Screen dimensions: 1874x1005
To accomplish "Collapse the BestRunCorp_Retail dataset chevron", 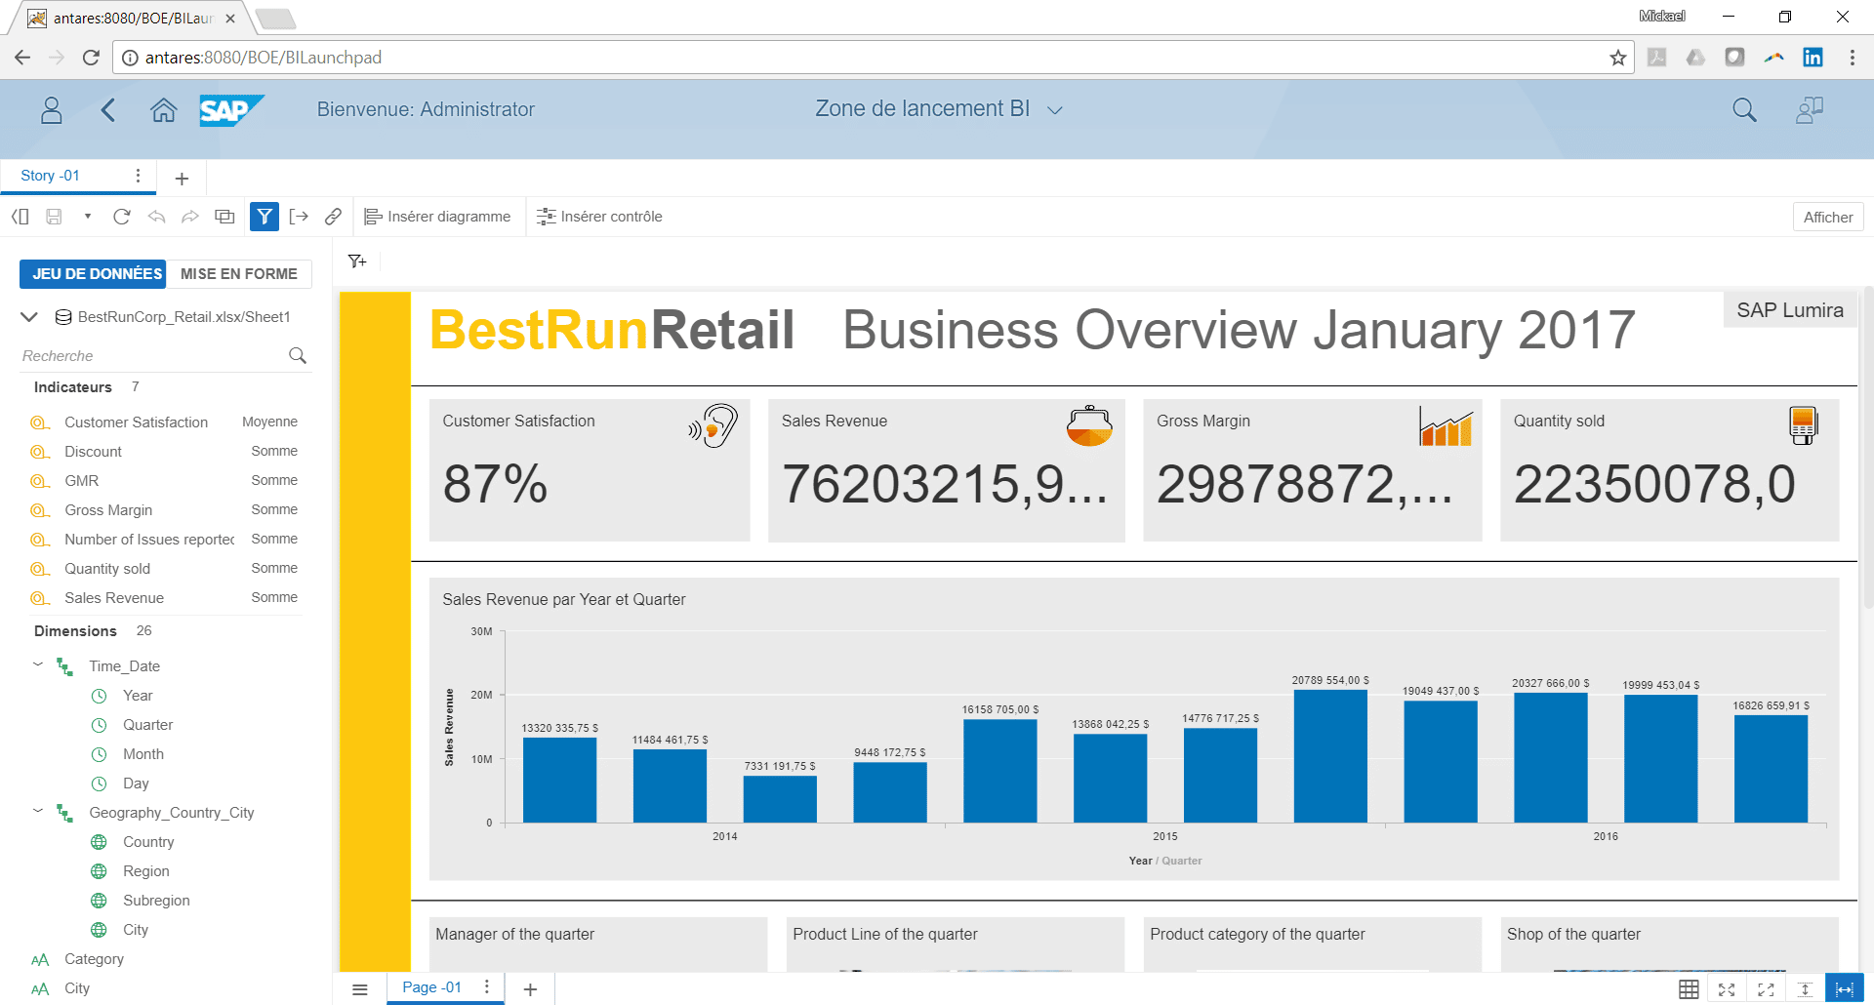I will 29,317.
